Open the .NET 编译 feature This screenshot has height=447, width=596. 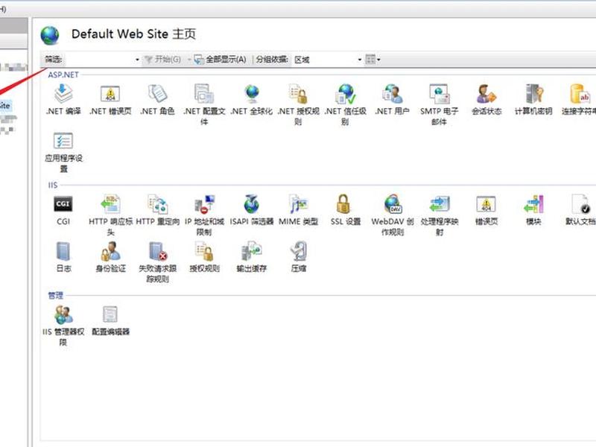coord(63,100)
